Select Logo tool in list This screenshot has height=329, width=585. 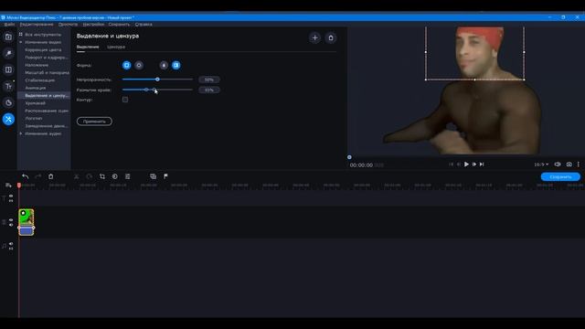coord(34,118)
